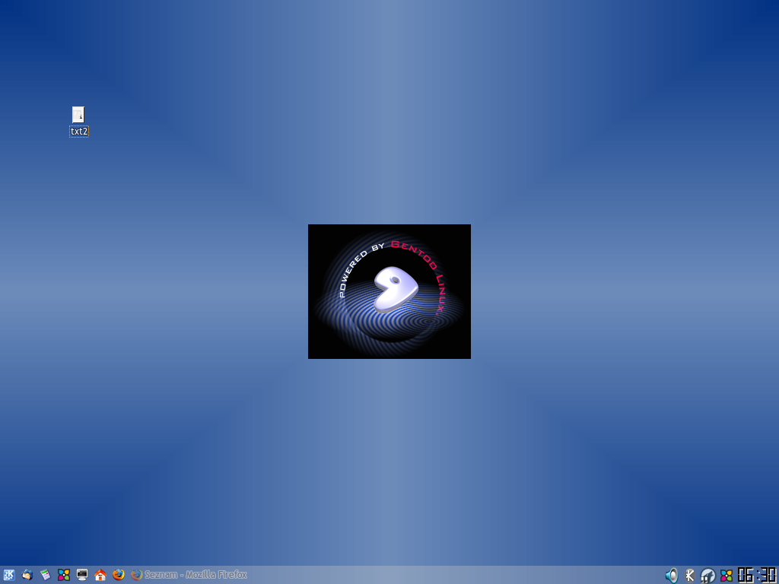
Task: Open the Home folder
Action: tap(100, 575)
